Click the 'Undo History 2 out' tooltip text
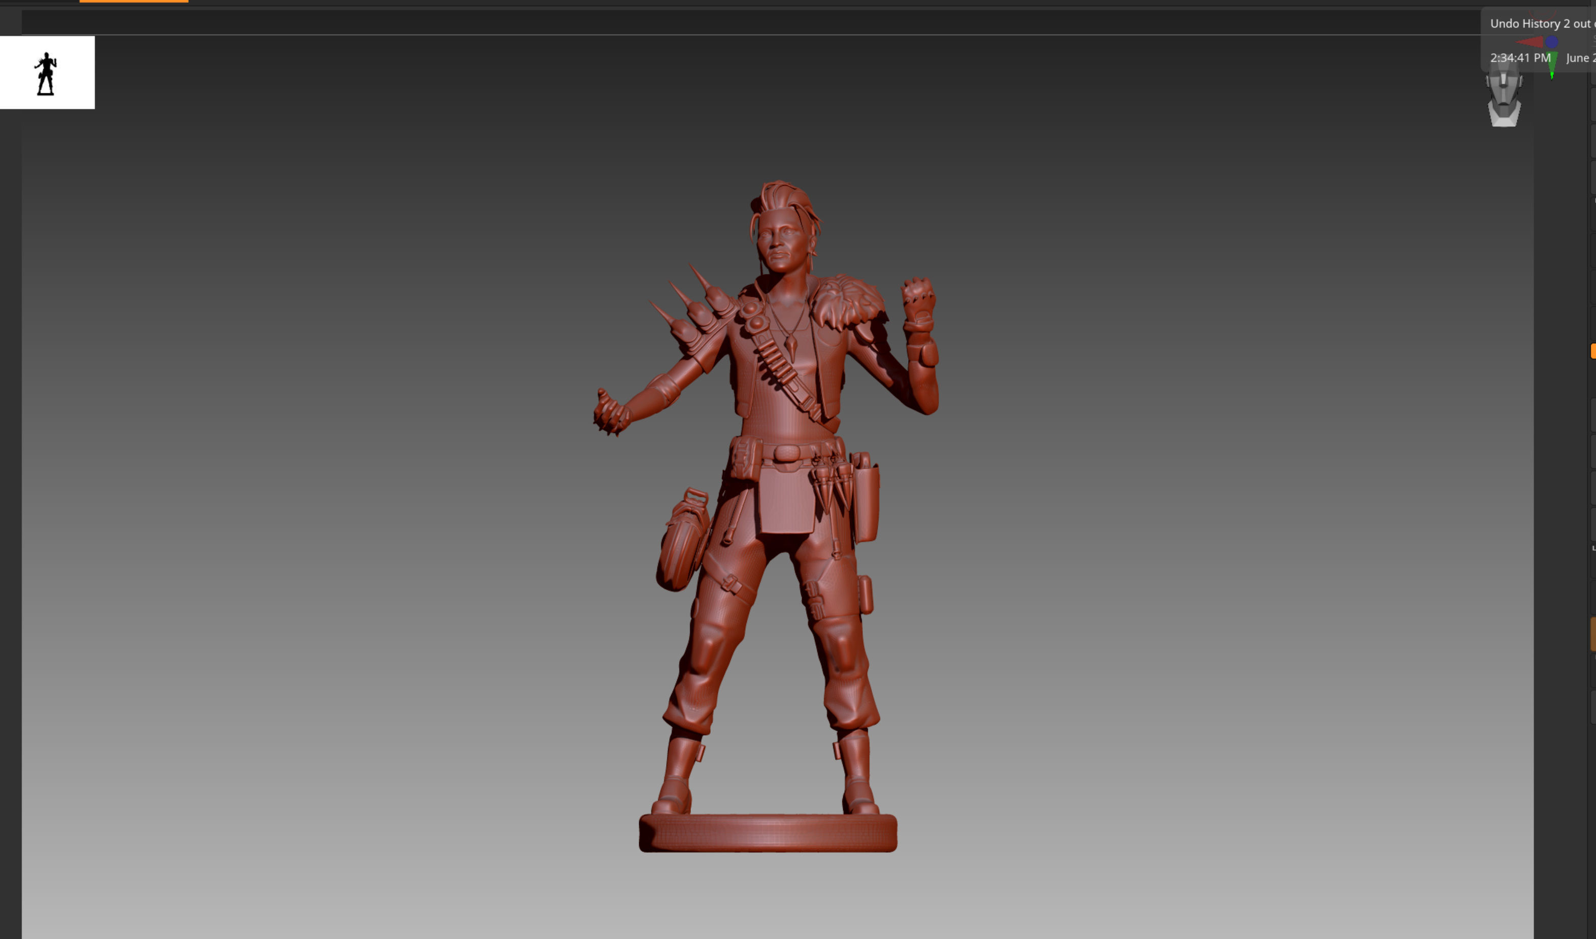The height and width of the screenshot is (939, 1596). pyautogui.click(x=1540, y=23)
